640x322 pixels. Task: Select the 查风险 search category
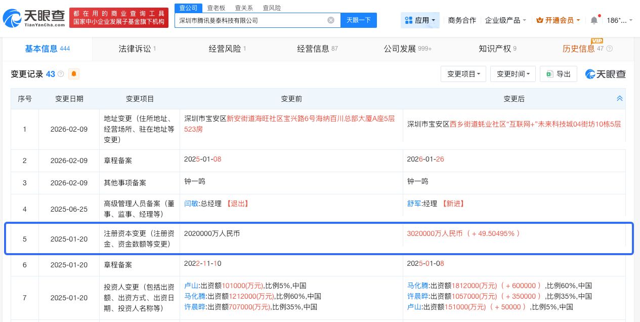point(272,8)
